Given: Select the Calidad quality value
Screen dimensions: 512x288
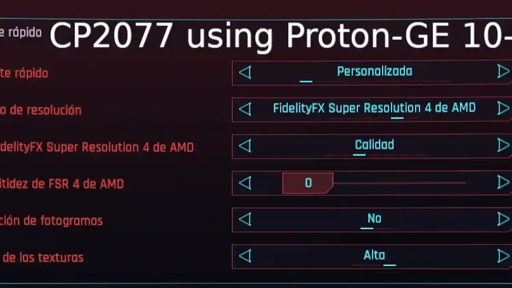Looking at the screenshot, I should (374, 145).
